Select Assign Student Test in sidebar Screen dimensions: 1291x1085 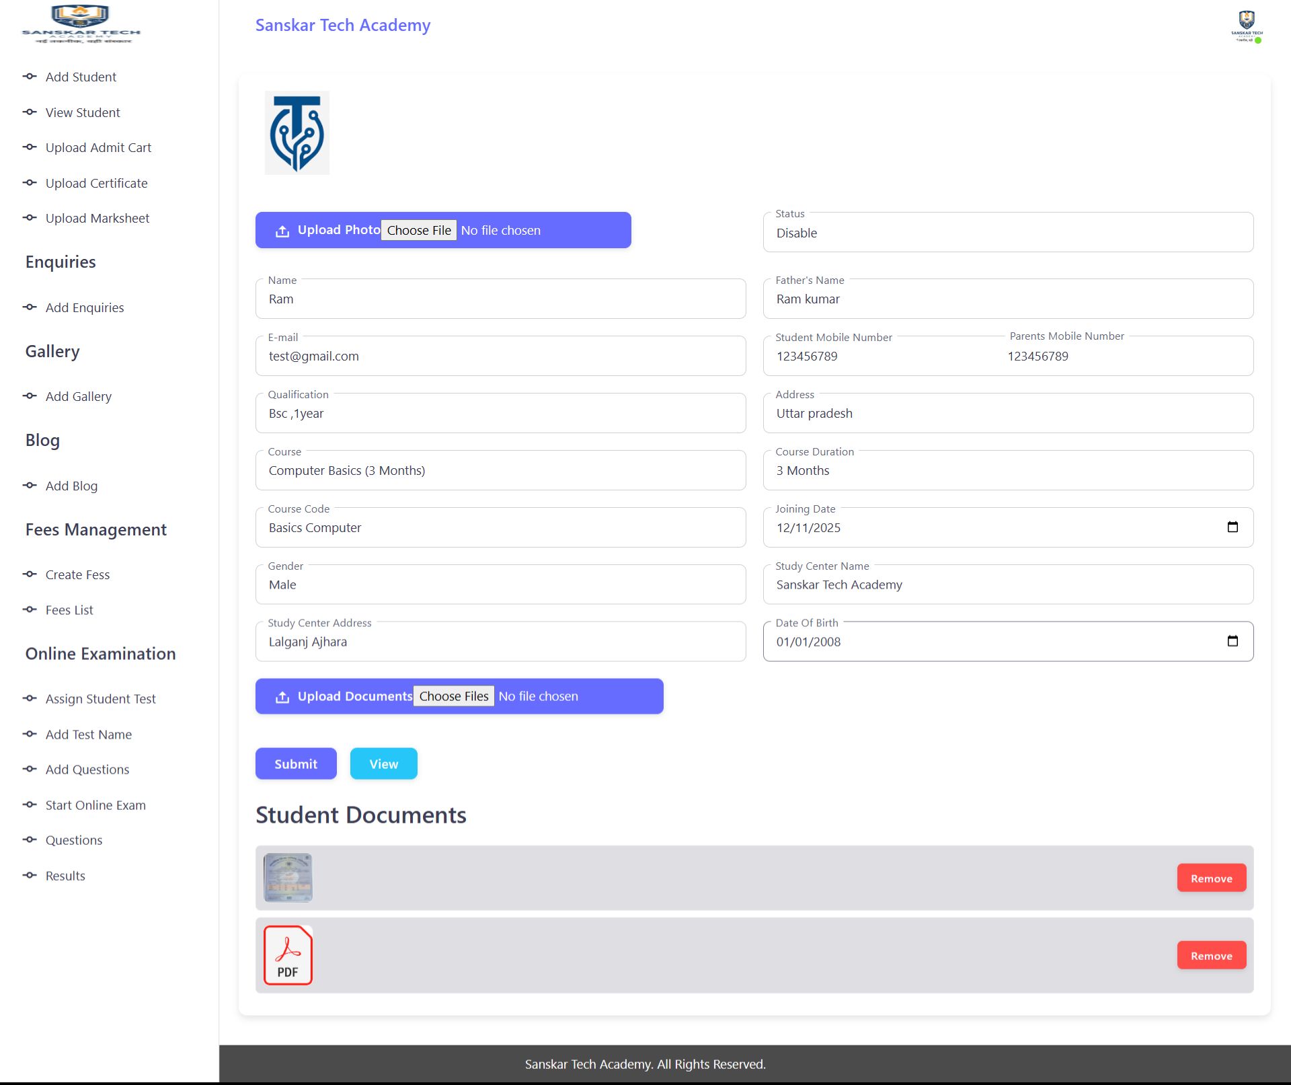pyautogui.click(x=100, y=699)
